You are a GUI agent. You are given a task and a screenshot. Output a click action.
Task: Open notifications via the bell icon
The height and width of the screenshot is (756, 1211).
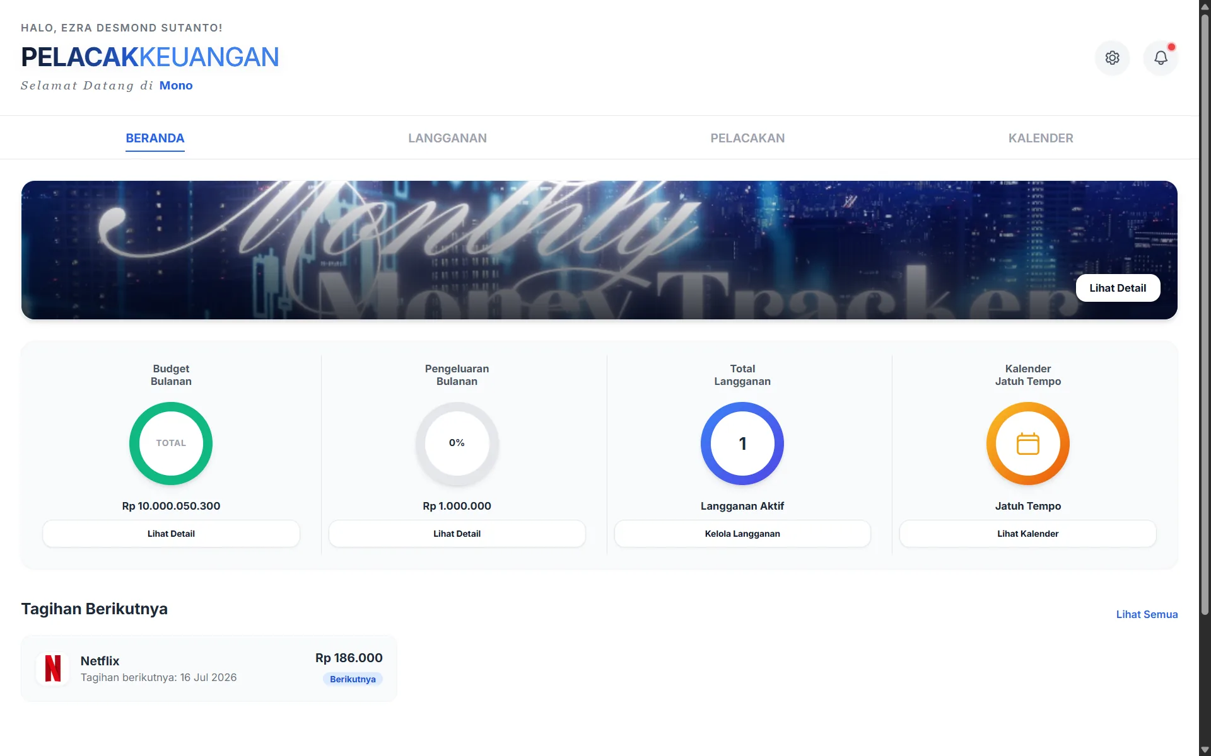pyautogui.click(x=1161, y=58)
